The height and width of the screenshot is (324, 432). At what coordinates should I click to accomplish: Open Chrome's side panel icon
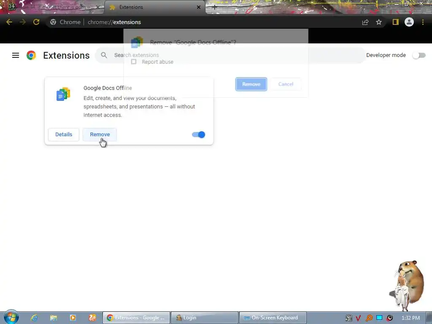click(x=396, y=22)
